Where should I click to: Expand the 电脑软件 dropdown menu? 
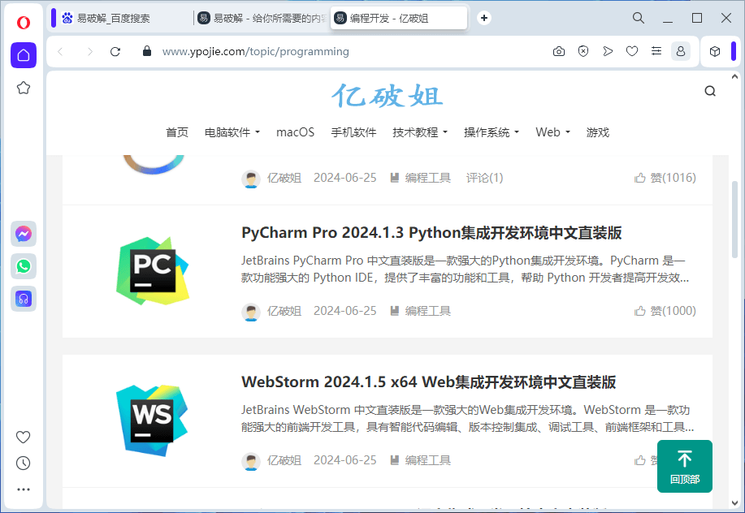(x=232, y=132)
